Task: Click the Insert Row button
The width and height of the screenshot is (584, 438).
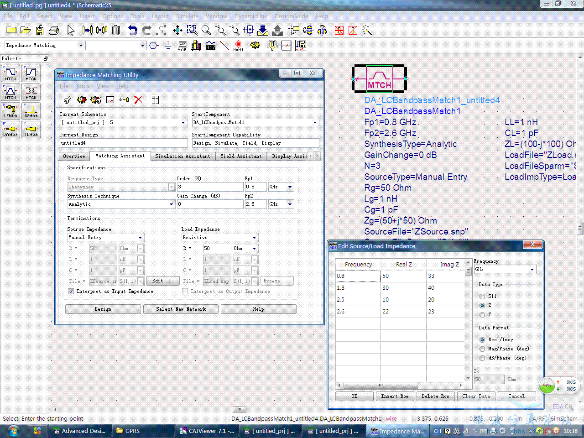Action: pos(395,396)
